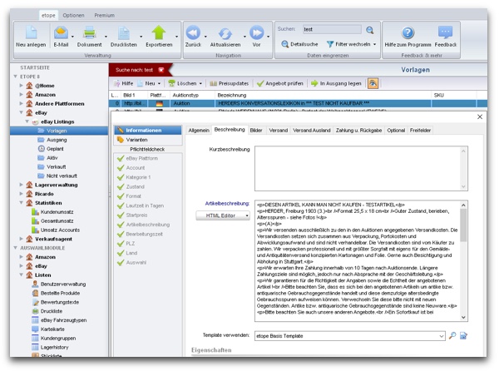Collapse the Statistiken tree node
The width and height of the screenshot is (499, 371).
pos(21,203)
